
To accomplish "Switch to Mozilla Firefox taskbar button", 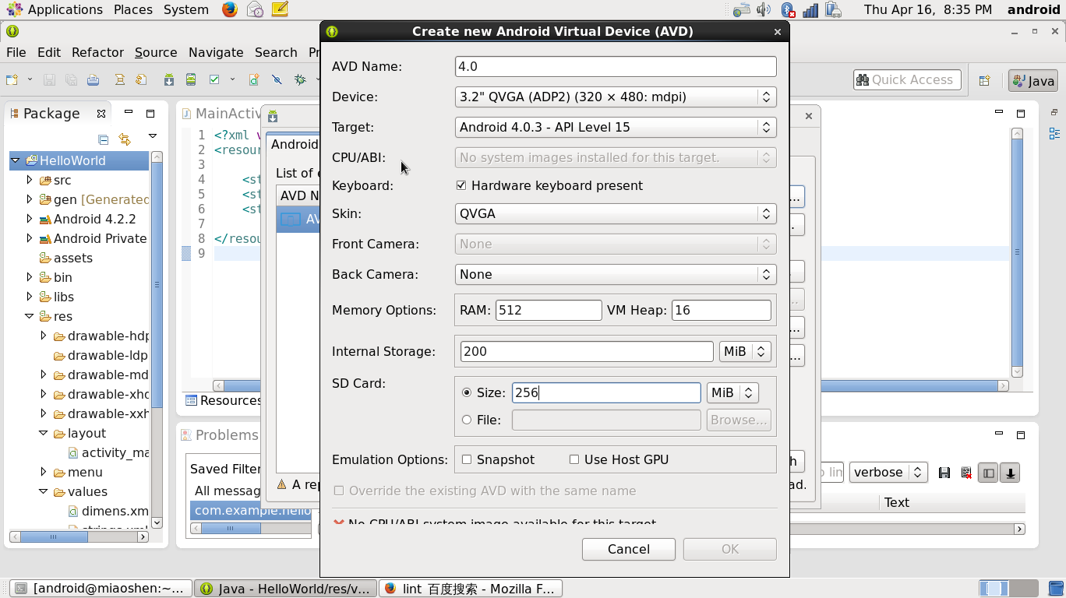I will click(471, 589).
